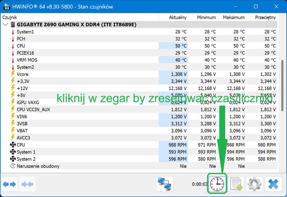Image resolution: width=287 pixels, height=197 pixels.
Task: Collapse the GIGABYTE Z690 GAMING X sensor group
Action: click(x=5, y=24)
